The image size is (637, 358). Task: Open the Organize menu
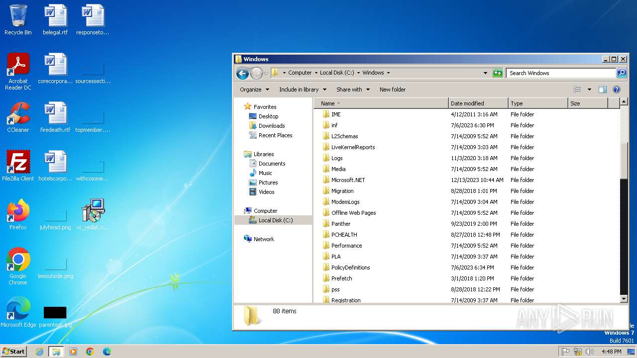(254, 89)
